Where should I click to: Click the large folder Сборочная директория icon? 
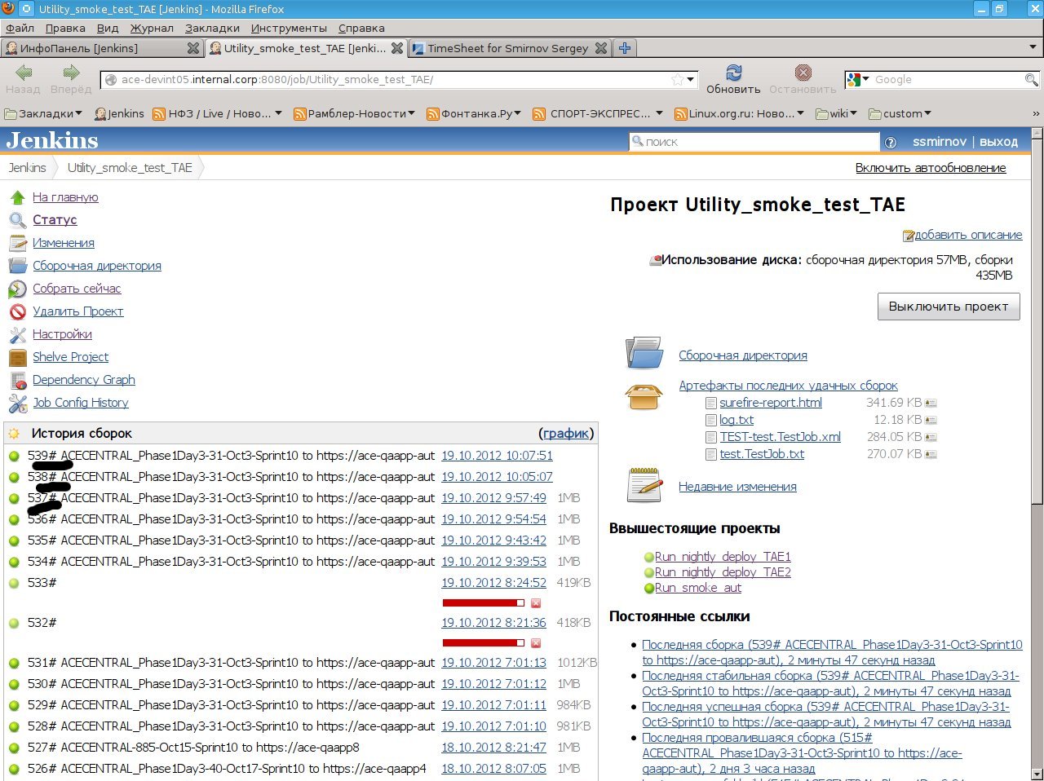tap(644, 354)
